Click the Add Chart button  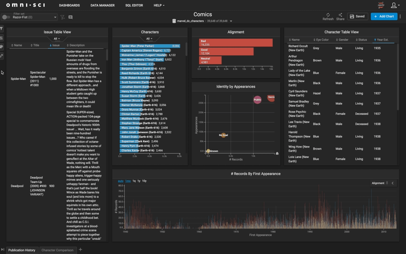point(384,16)
